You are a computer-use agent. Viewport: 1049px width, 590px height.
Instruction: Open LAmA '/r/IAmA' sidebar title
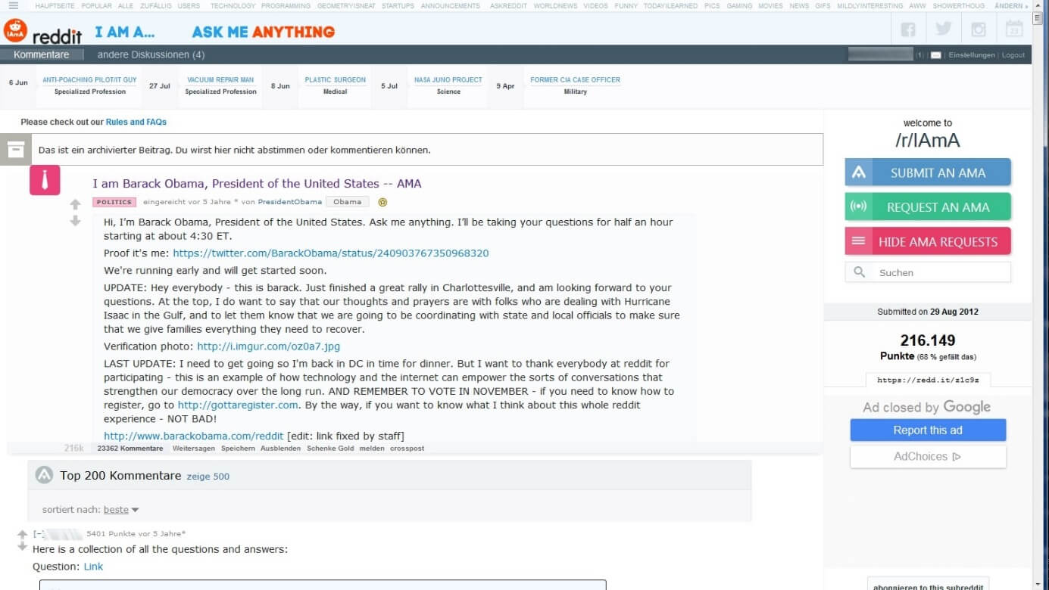click(x=928, y=140)
